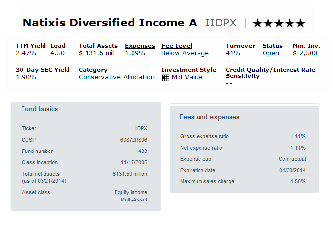Select the Expiration date 04/30/2014

(292, 171)
